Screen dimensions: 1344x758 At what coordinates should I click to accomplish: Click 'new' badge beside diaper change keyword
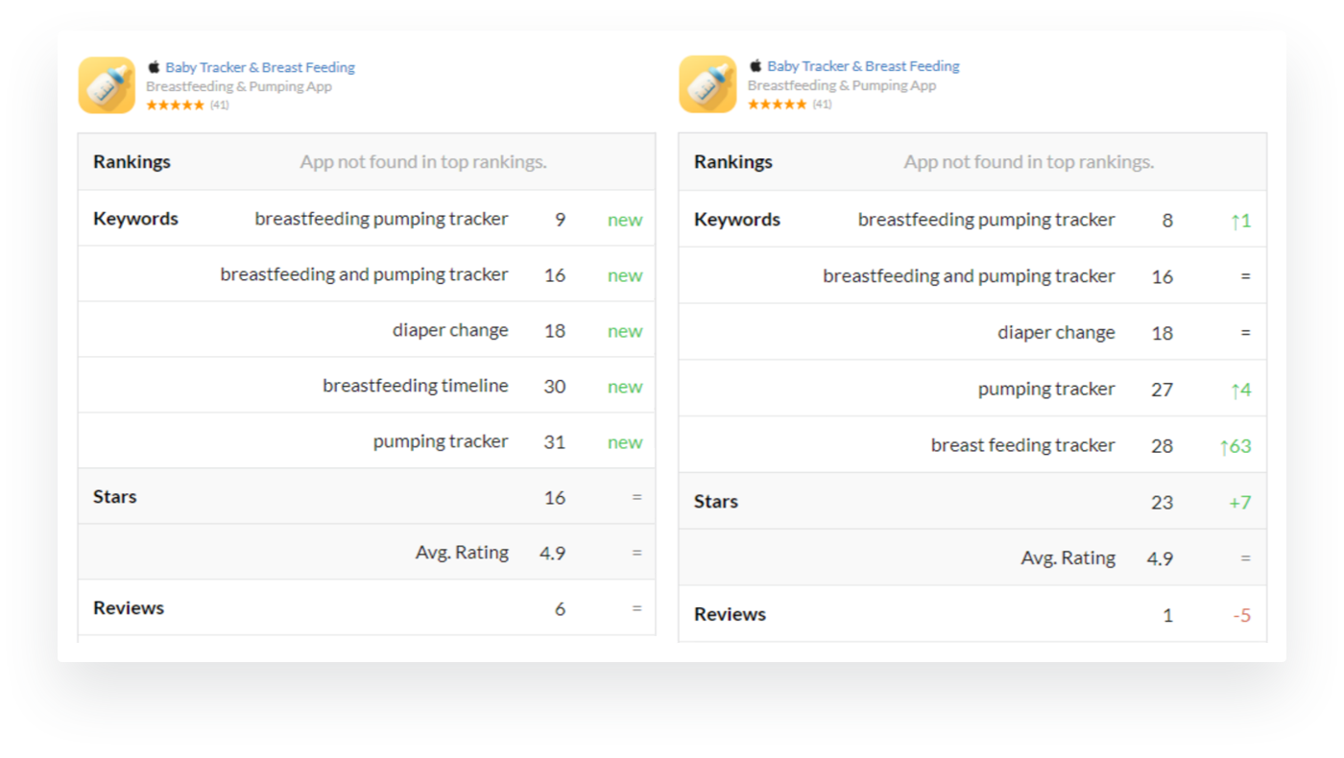click(x=624, y=331)
